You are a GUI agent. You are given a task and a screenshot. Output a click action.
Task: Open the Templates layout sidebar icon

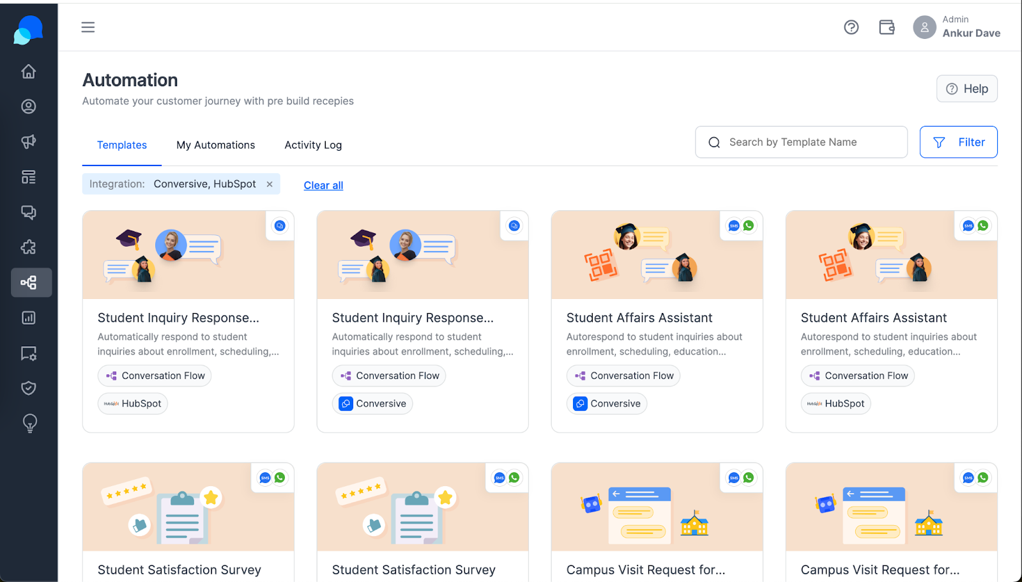tap(29, 177)
